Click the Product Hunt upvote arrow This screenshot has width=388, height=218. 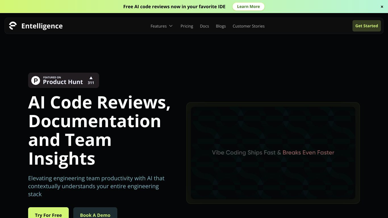[x=91, y=78]
